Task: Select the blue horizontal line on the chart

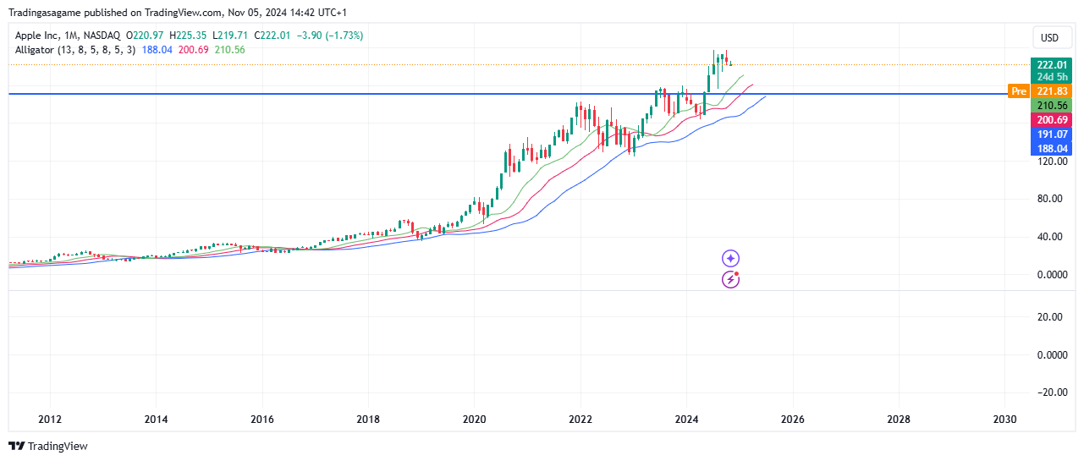Action: click(338, 94)
